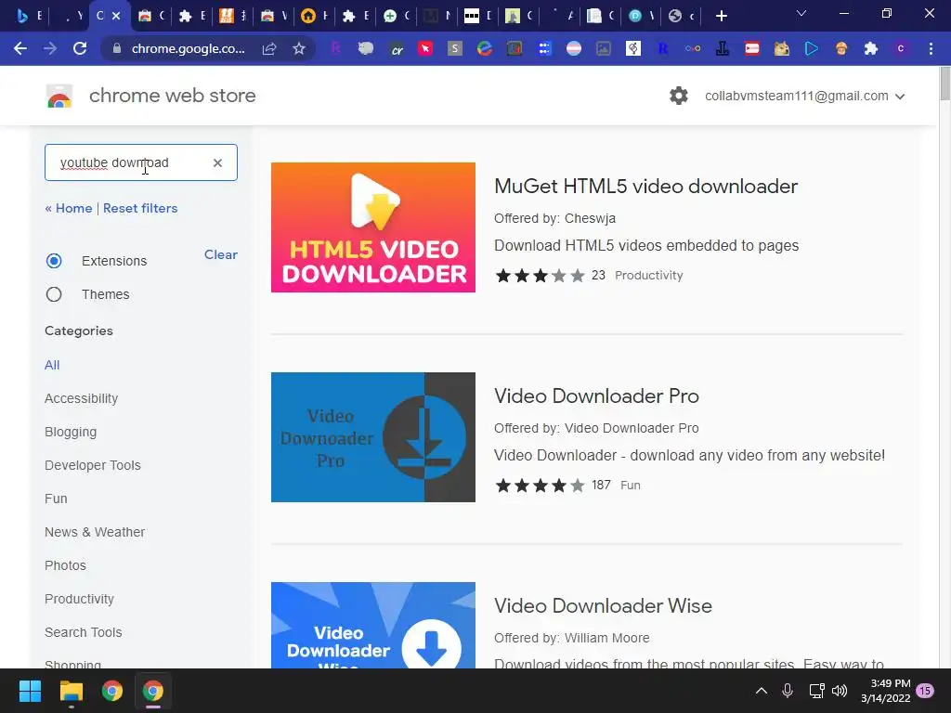Open File Explorer from taskbar

pos(71,691)
